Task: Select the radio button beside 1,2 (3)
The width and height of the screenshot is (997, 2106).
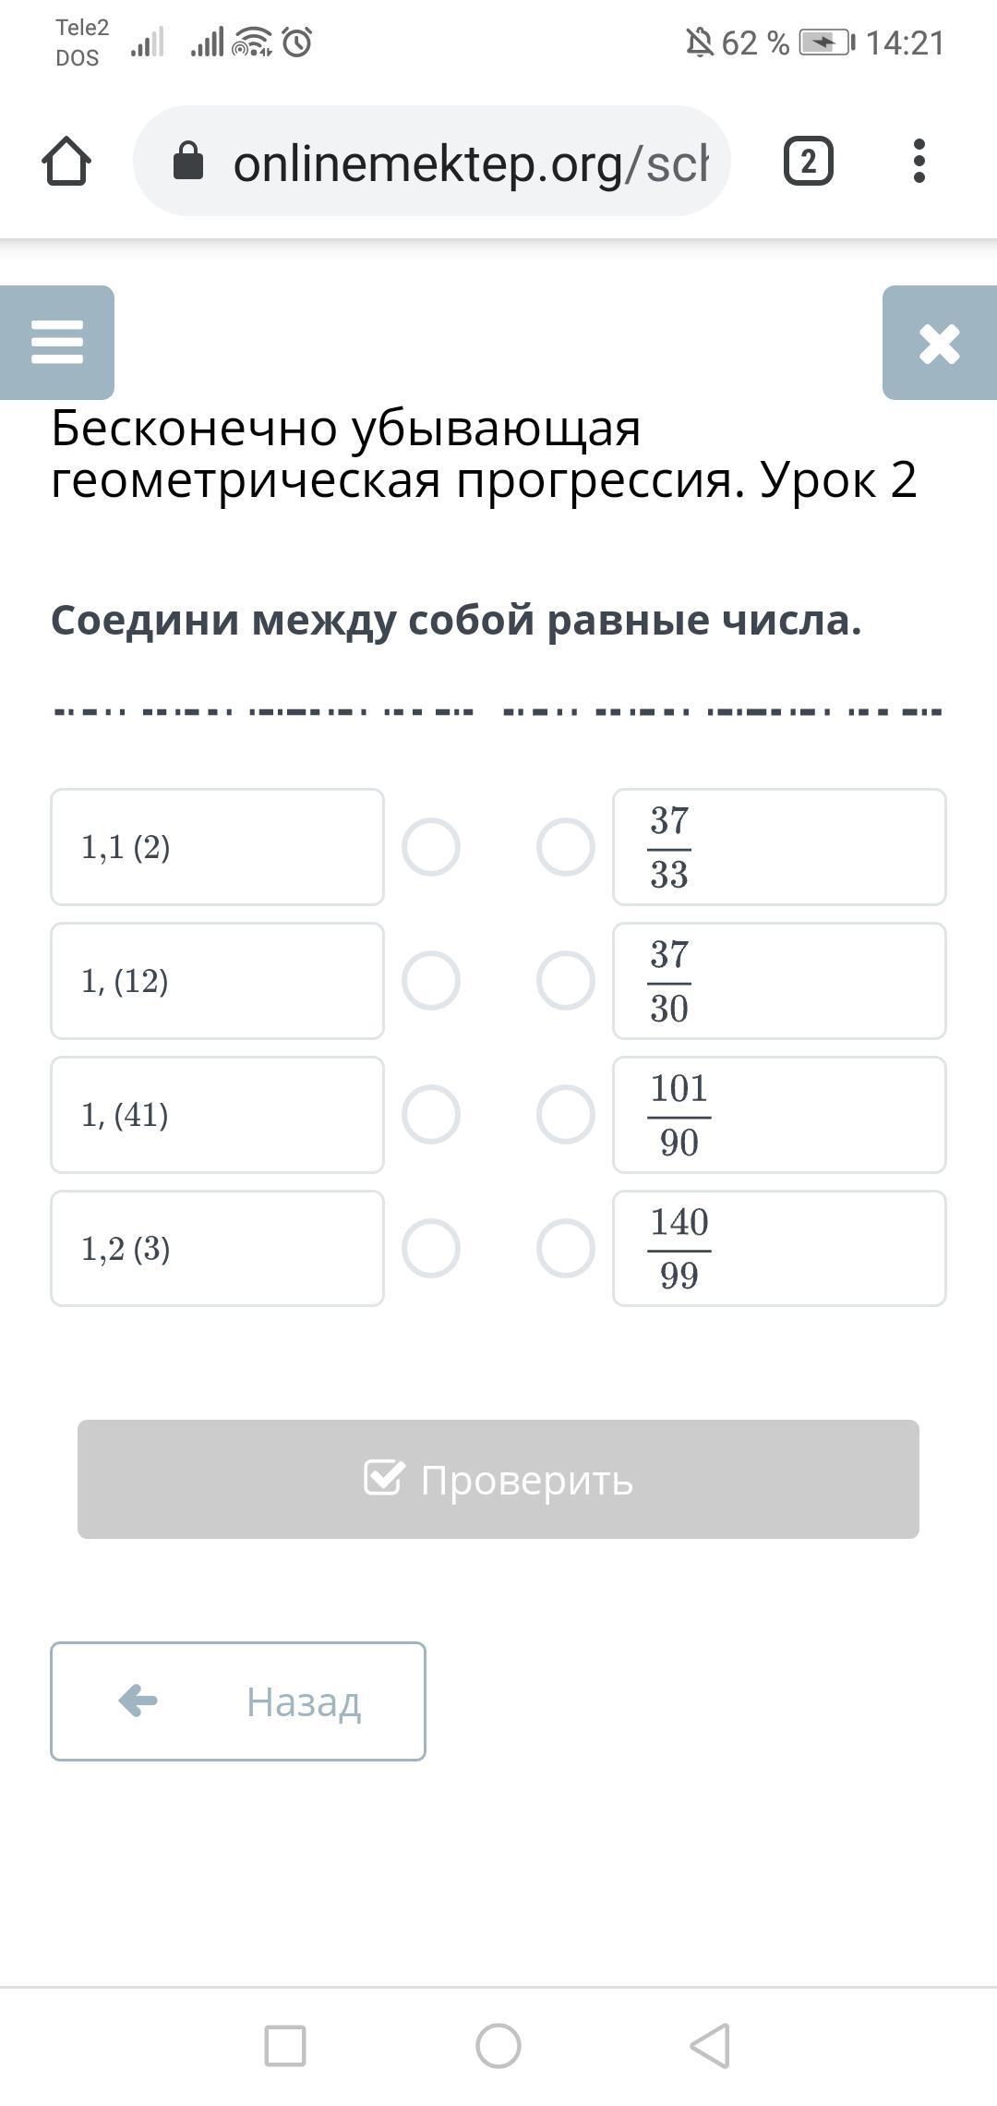Action: pyautogui.click(x=431, y=1248)
